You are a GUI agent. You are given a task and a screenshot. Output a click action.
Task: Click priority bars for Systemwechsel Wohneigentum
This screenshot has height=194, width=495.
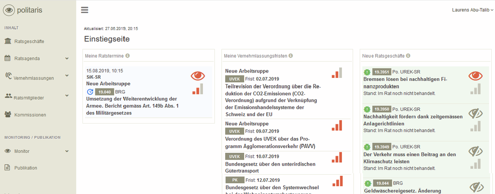click(x=337, y=181)
